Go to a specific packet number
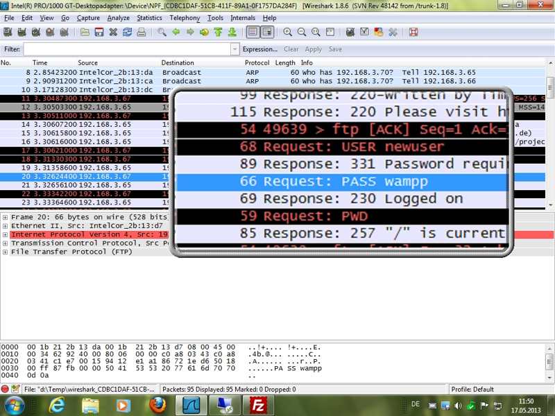The width and height of the screenshot is (555, 416). click(204, 33)
